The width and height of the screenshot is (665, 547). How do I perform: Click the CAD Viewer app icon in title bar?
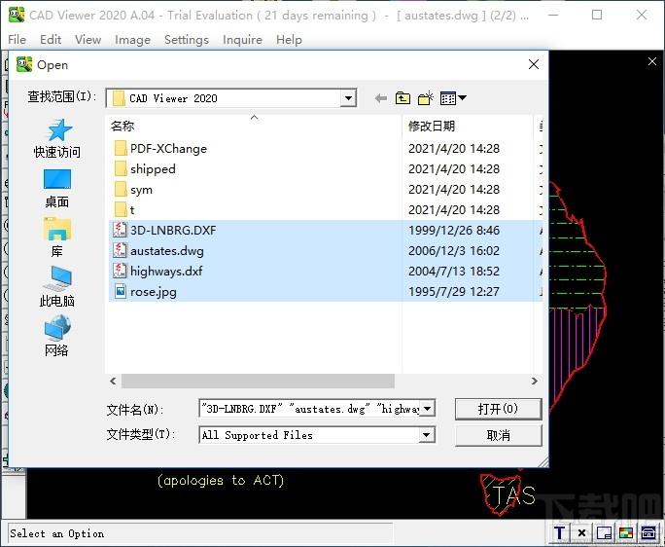(17, 15)
